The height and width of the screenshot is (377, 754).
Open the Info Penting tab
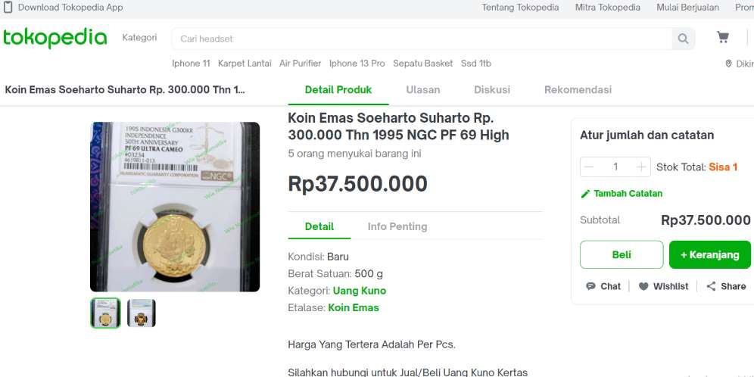tap(397, 226)
